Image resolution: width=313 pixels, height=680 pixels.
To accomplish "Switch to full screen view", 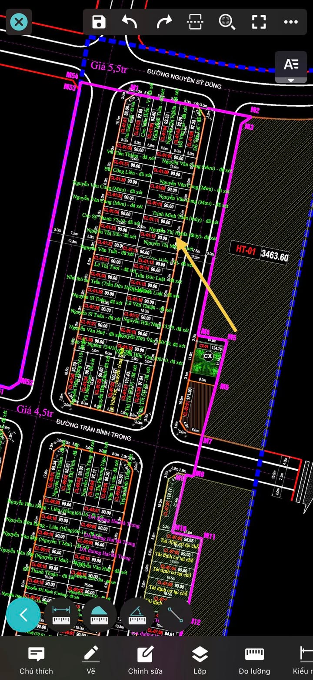I will (x=259, y=22).
